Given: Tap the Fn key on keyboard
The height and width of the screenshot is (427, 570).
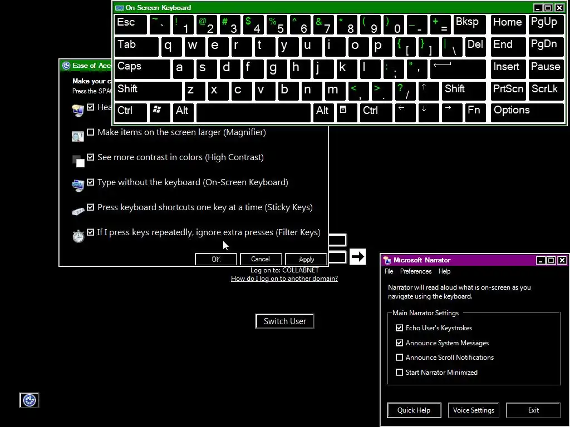Looking at the screenshot, I should (x=475, y=112).
